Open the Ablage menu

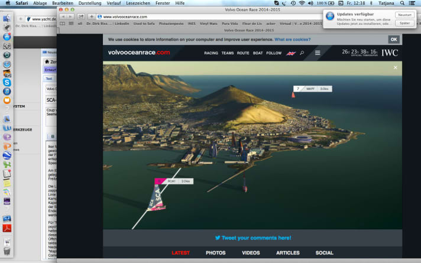pyautogui.click(x=40, y=3)
